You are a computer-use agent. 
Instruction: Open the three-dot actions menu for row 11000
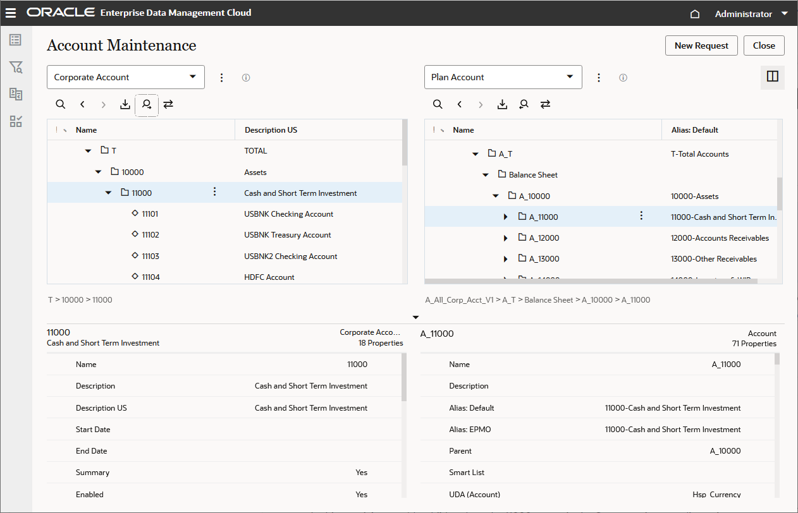tap(215, 192)
